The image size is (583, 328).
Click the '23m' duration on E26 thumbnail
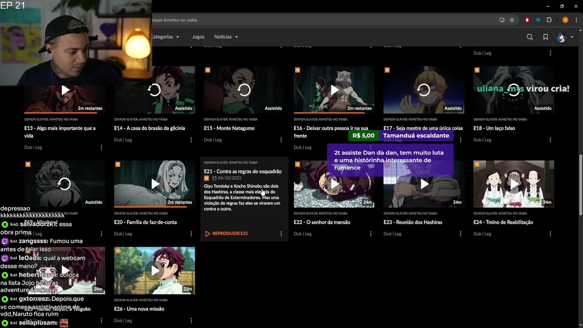click(x=188, y=289)
